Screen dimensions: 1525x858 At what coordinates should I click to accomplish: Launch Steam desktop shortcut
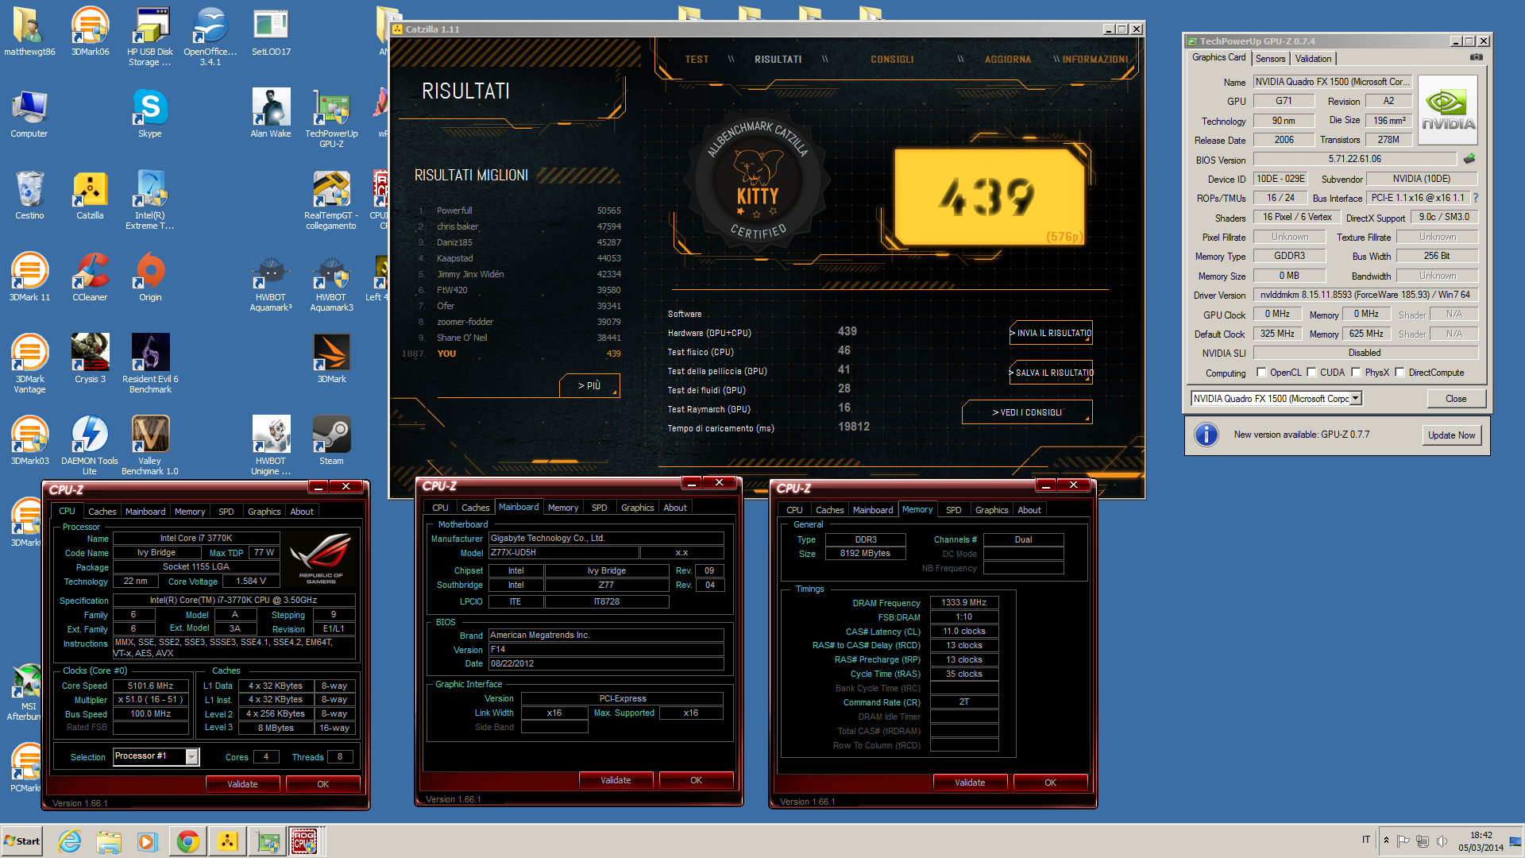click(x=331, y=441)
